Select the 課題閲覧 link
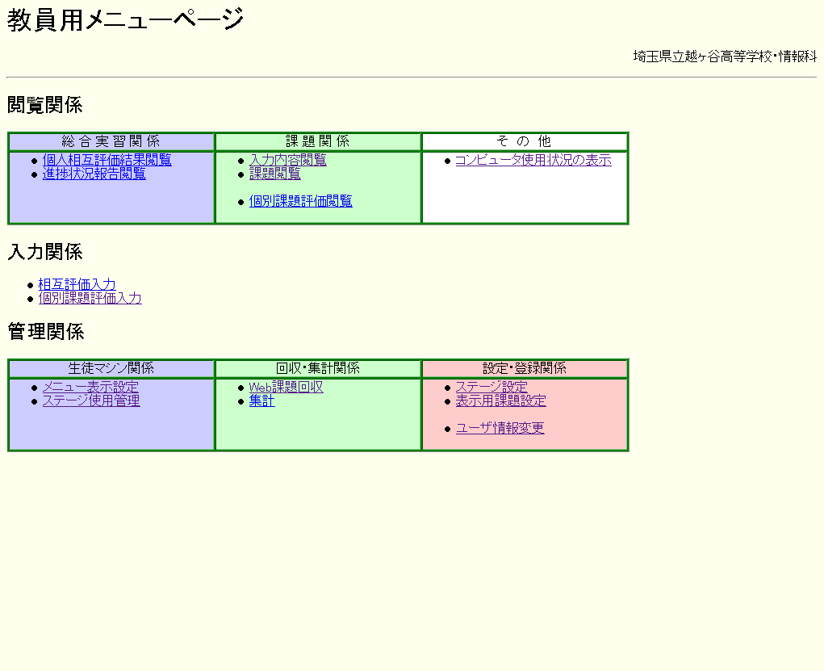The image size is (824, 671). coord(274,174)
